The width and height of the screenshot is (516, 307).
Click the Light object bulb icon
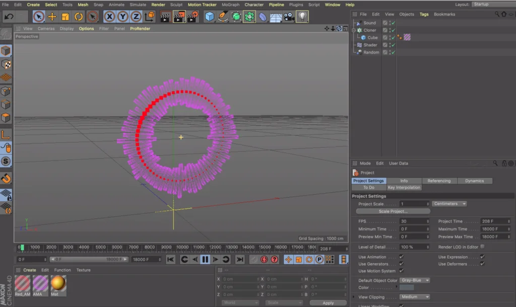coord(302,17)
